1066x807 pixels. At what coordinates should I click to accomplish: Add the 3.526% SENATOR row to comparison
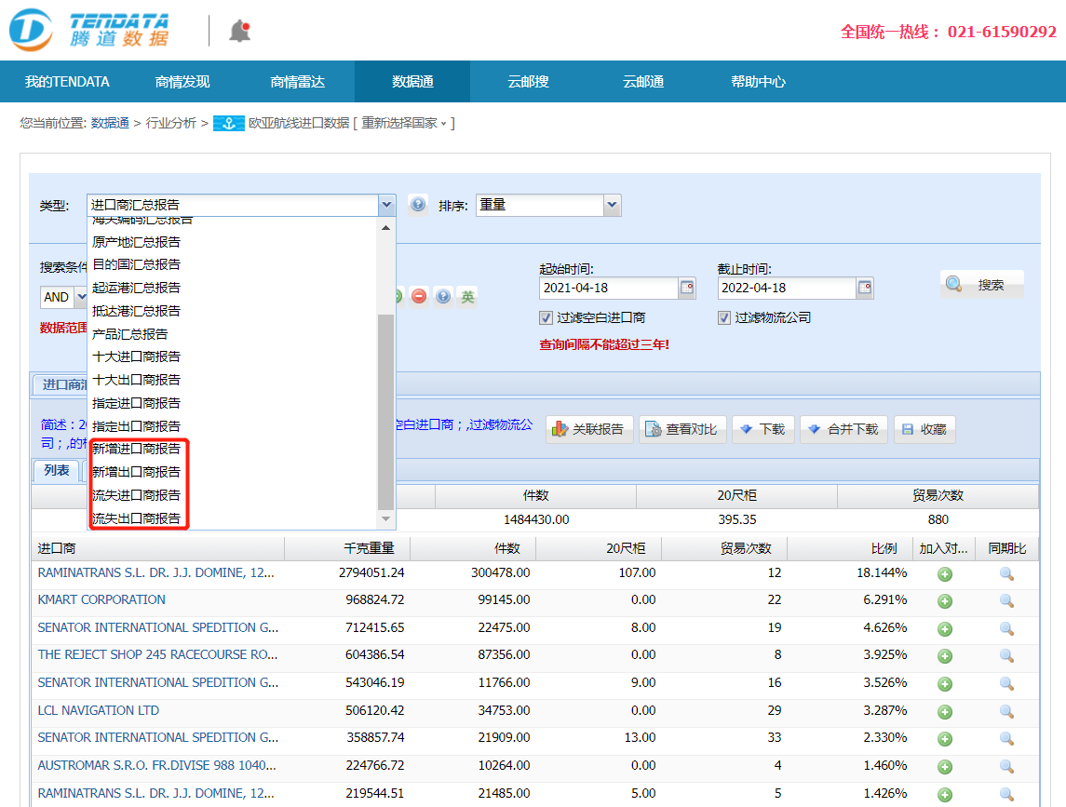point(944,684)
